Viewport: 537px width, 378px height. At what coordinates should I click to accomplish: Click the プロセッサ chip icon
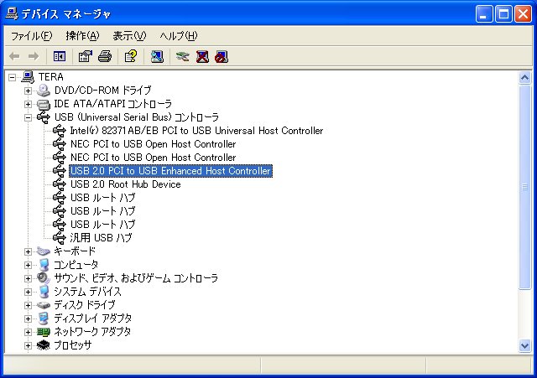(x=44, y=345)
